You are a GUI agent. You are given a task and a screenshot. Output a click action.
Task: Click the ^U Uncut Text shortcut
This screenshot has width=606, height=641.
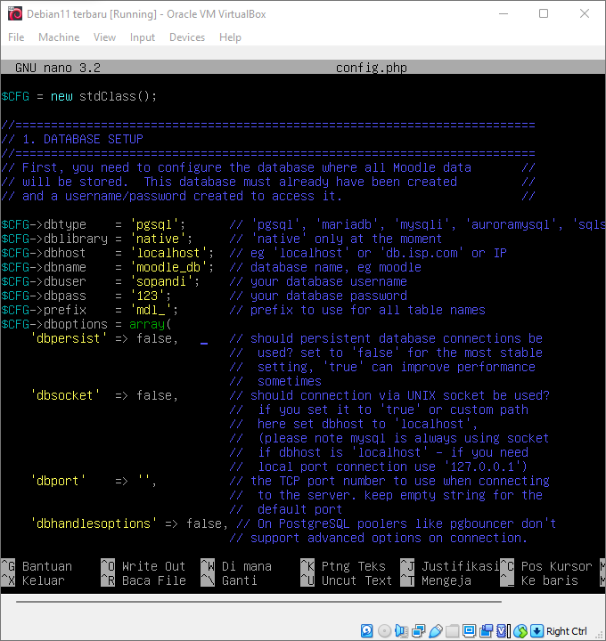347,580
